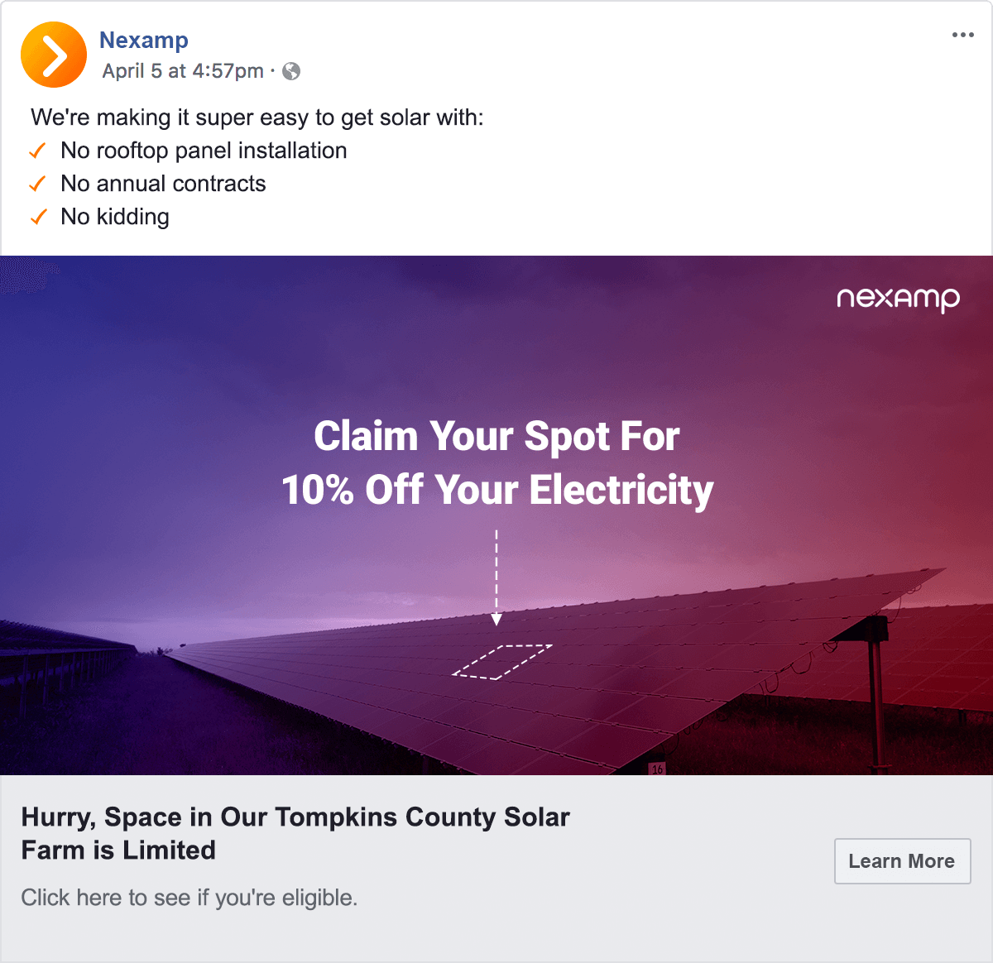The height and width of the screenshot is (963, 993).
Task: Click the globe privacy icon beside the timestamp
Action: (290, 71)
